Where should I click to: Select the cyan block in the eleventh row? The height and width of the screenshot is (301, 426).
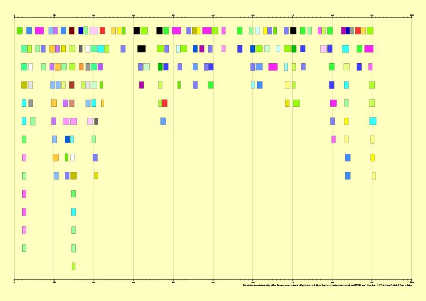pos(73,212)
